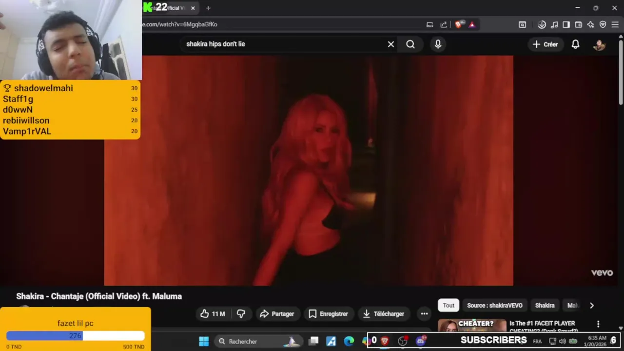Click 'rebiiwillson' in the leaderboard overlay
Image resolution: width=624 pixels, height=351 pixels.
[26, 120]
